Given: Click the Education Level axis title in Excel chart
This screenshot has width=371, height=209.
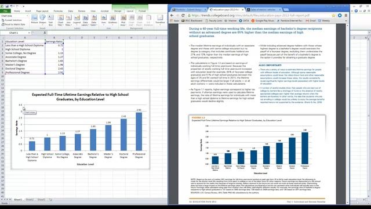Looking at the screenshot, I should [85, 164].
